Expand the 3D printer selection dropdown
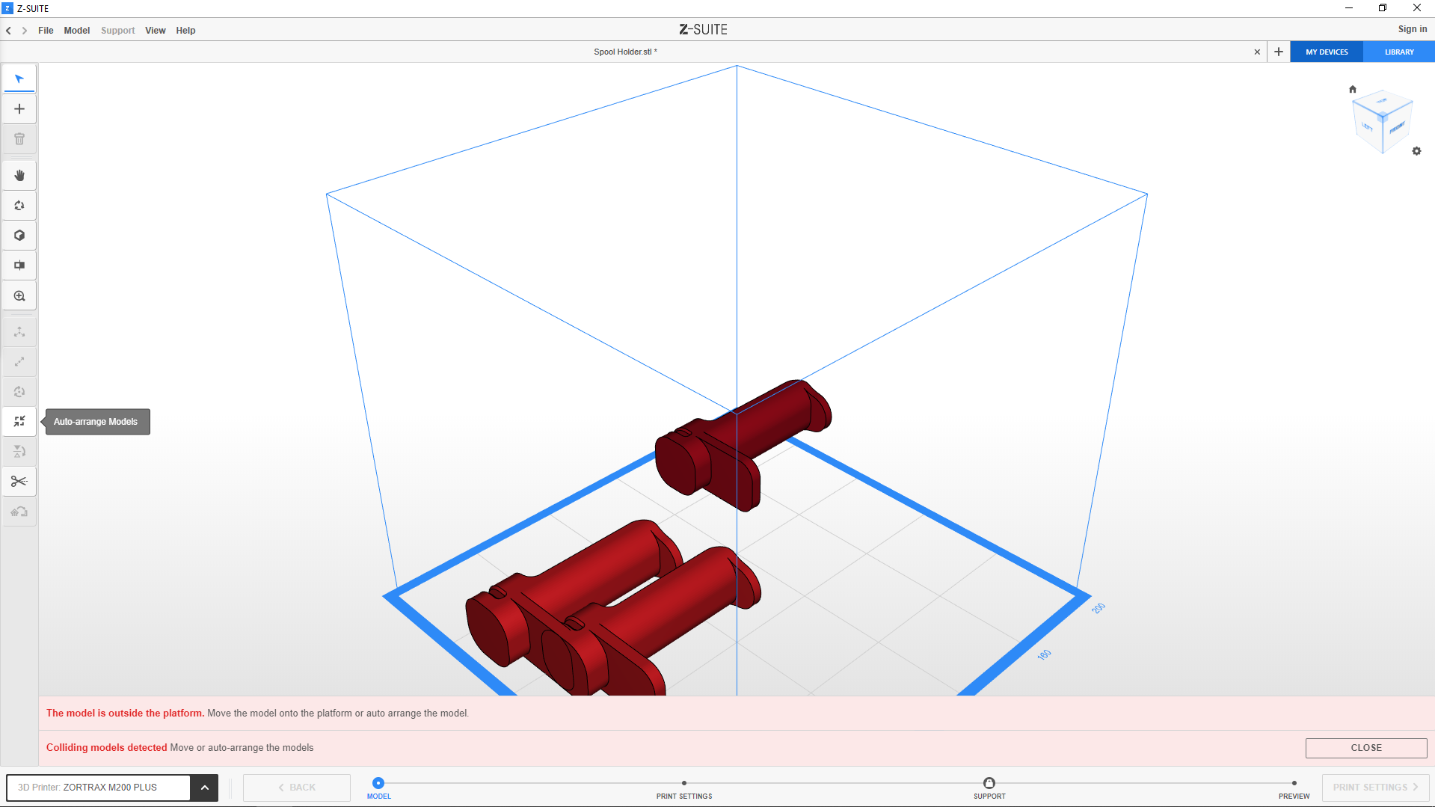 click(x=204, y=788)
